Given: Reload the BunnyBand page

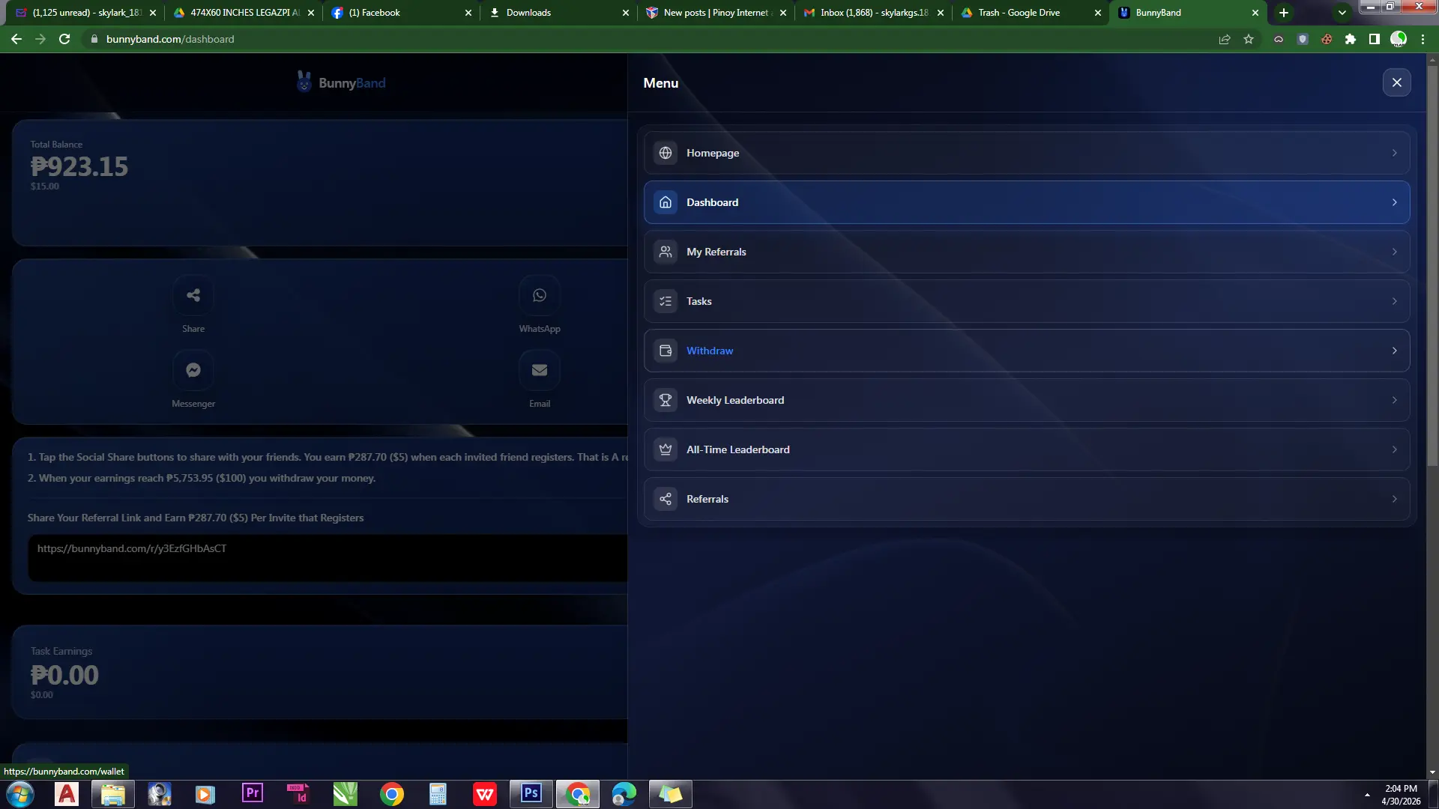Looking at the screenshot, I should coord(64,39).
